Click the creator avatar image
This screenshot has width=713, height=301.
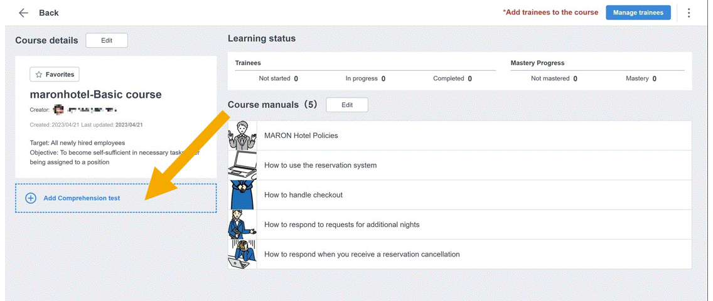[x=58, y=110]
